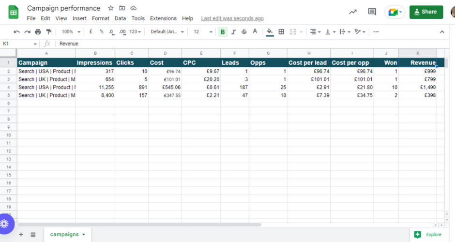Screen dimensions: 455x242
Task: Open vertical align dropdown
Action: click(x=330, y=32)
